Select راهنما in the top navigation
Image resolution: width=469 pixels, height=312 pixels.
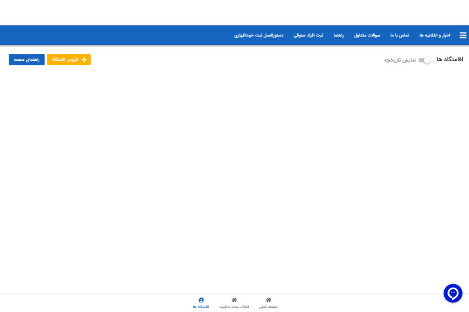coord(338,36)
